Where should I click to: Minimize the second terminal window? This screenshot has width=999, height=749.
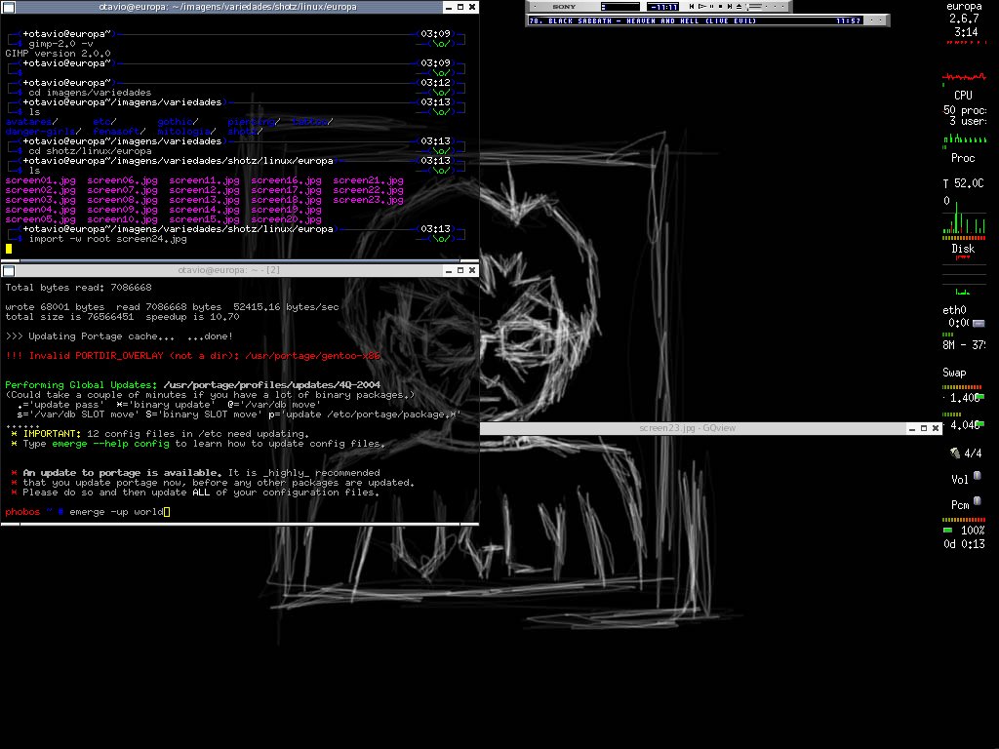pos(449,271)
